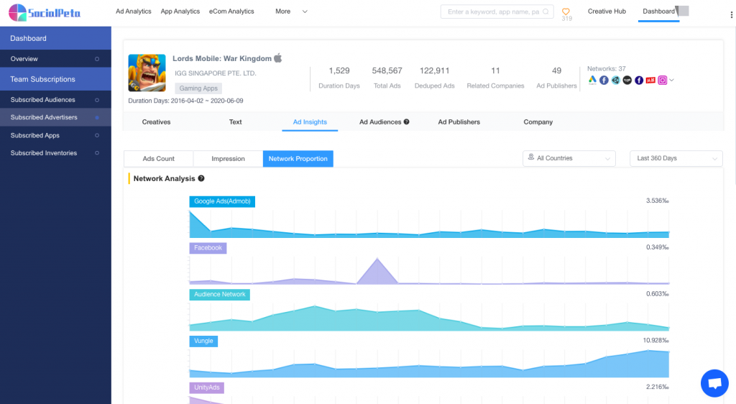Open the More menu dropdown

(291, 12)
